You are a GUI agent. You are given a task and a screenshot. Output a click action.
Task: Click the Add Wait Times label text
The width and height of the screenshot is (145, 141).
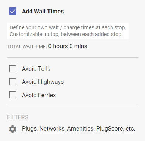pos(43,11)
